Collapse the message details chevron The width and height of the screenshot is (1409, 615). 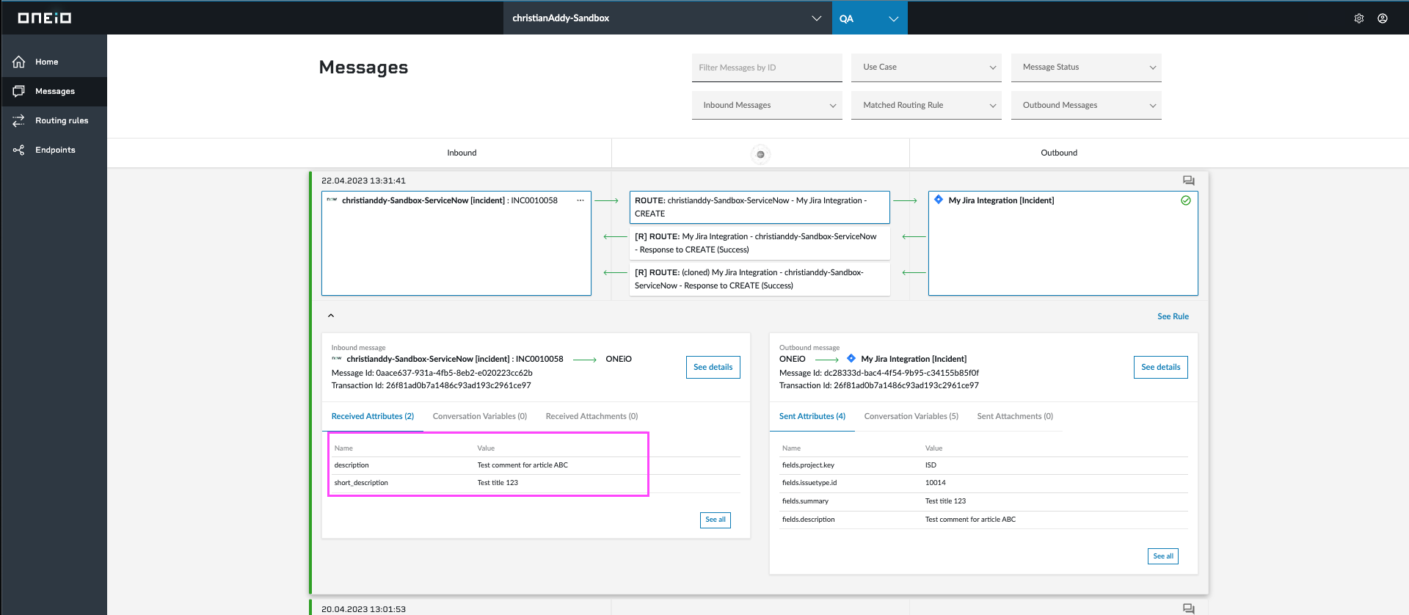(331, 316)
